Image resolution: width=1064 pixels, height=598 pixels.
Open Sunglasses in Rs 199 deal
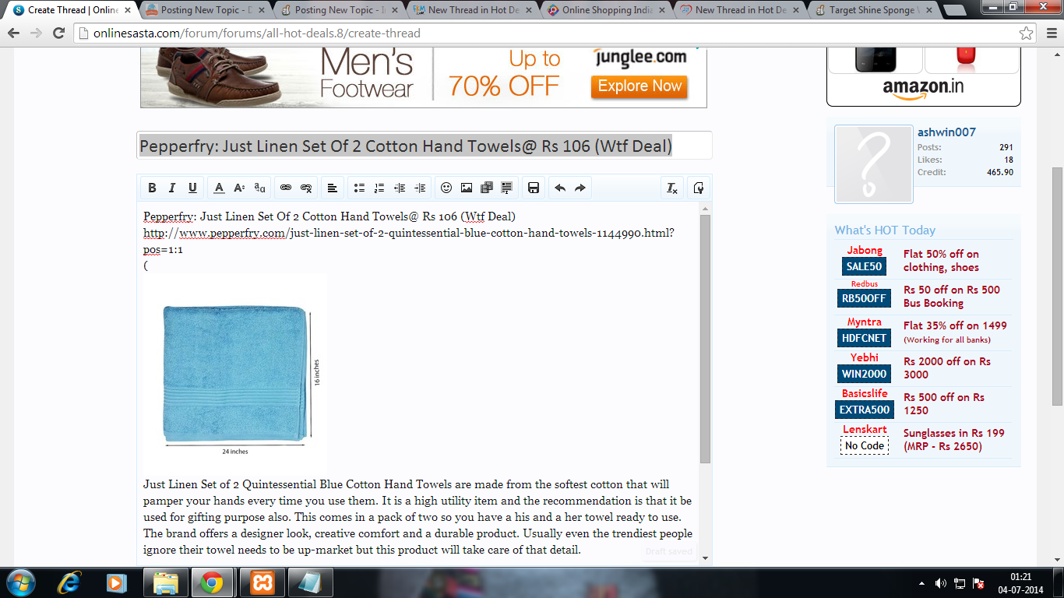coord(954,440)
